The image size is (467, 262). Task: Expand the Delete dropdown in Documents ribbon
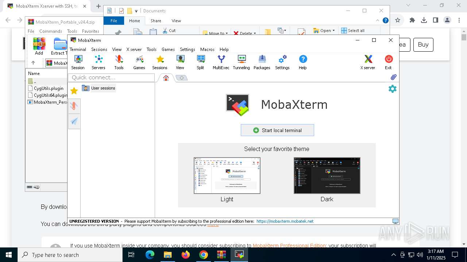(x=255, y=33)
